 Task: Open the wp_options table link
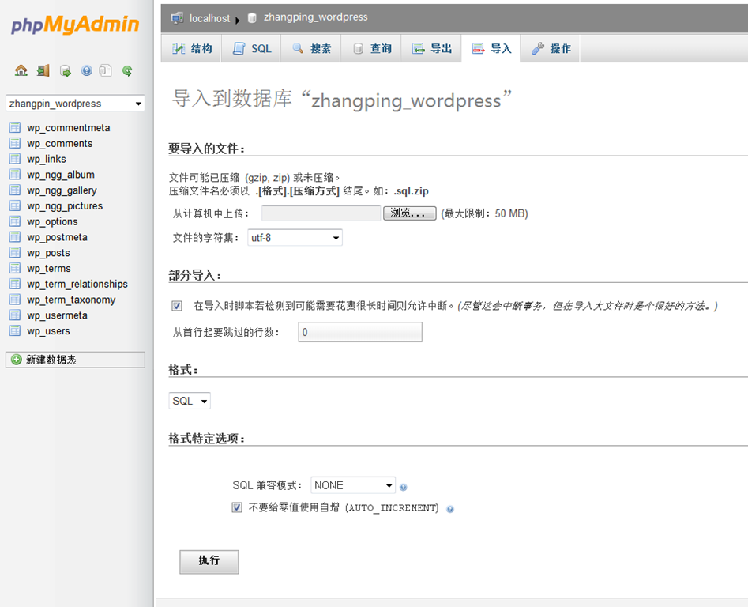pos(52,222)
